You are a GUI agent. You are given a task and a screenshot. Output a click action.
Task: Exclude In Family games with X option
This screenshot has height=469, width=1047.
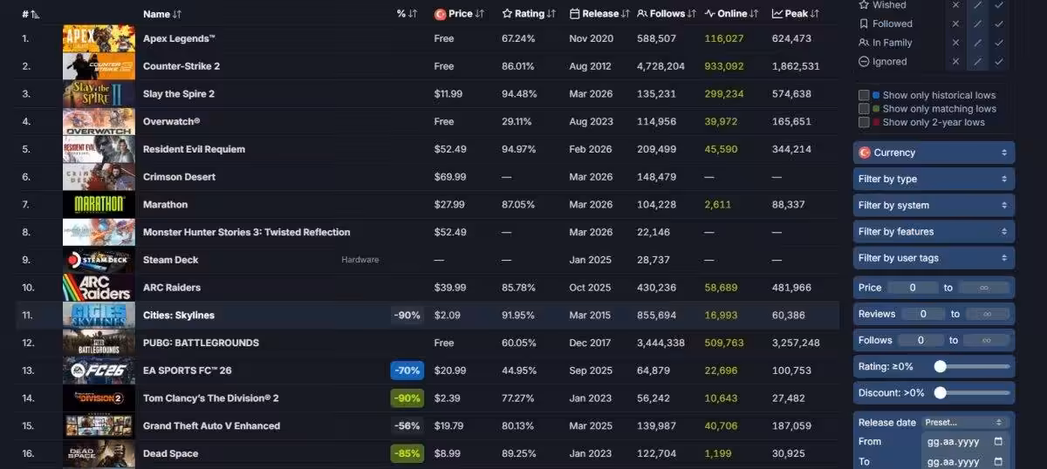click(955, 43)
